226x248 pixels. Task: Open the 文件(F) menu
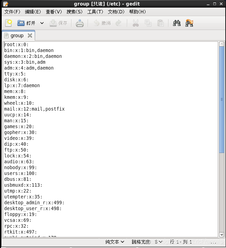pos(12,12)
